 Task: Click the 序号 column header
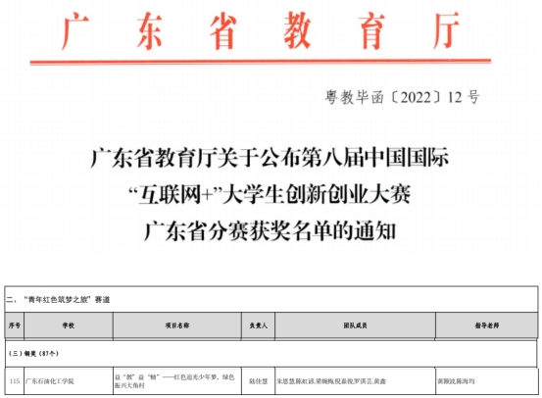(14, 325)
